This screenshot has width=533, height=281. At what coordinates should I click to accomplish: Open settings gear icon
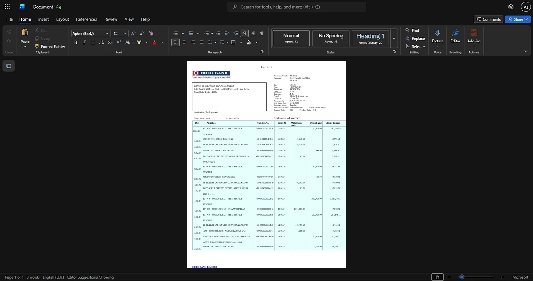[x=511, y=7]
